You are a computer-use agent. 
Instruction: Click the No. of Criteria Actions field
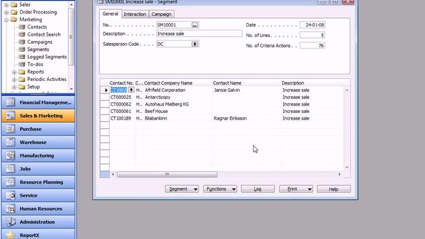point(312,46)
